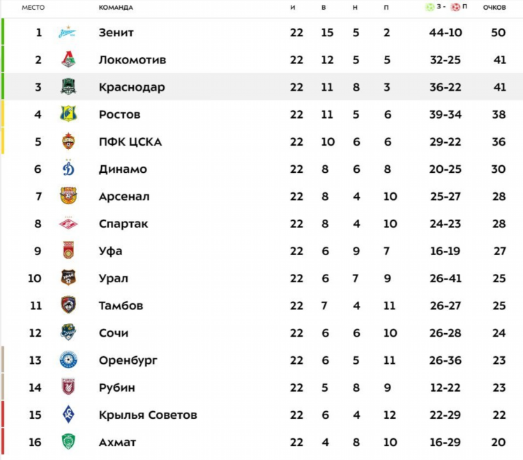The image size is (523, 460).
Task: Open the Зенит team link
Action: (x=116, y=33)
